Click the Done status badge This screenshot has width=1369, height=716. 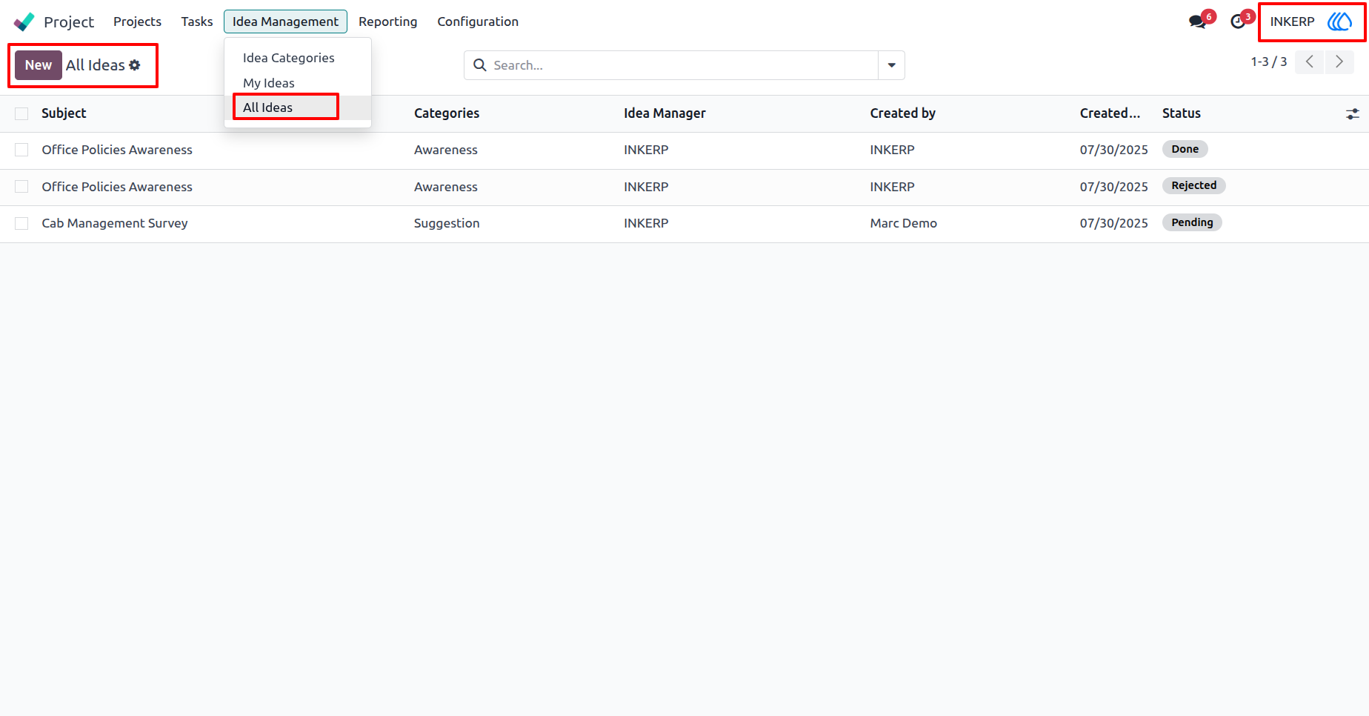click(1185, 149)
